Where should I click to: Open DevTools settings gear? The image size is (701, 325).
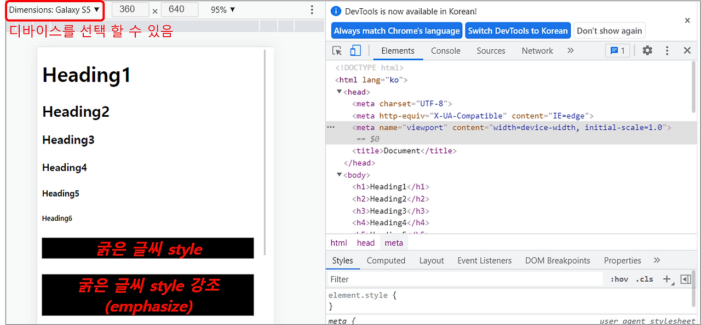point(647,51)
